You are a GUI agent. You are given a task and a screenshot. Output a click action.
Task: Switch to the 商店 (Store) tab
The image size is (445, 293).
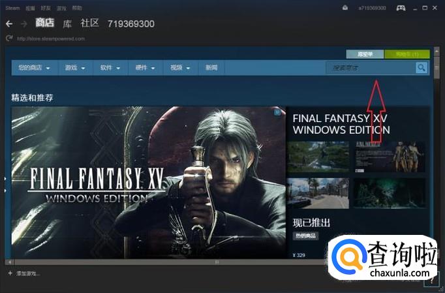(x=45, y=23)
